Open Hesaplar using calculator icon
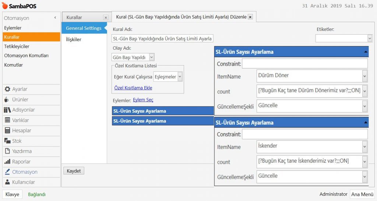The width and height of the screenshot is (377, 201). (8, 131)
